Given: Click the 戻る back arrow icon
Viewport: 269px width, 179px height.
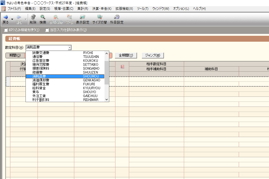Looking at the screenshot, I should pyautogui.click(x=6, y=17).
